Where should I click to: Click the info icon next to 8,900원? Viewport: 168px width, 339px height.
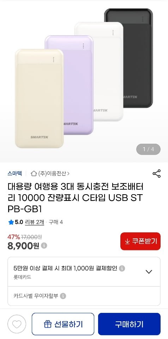[44, 246]
